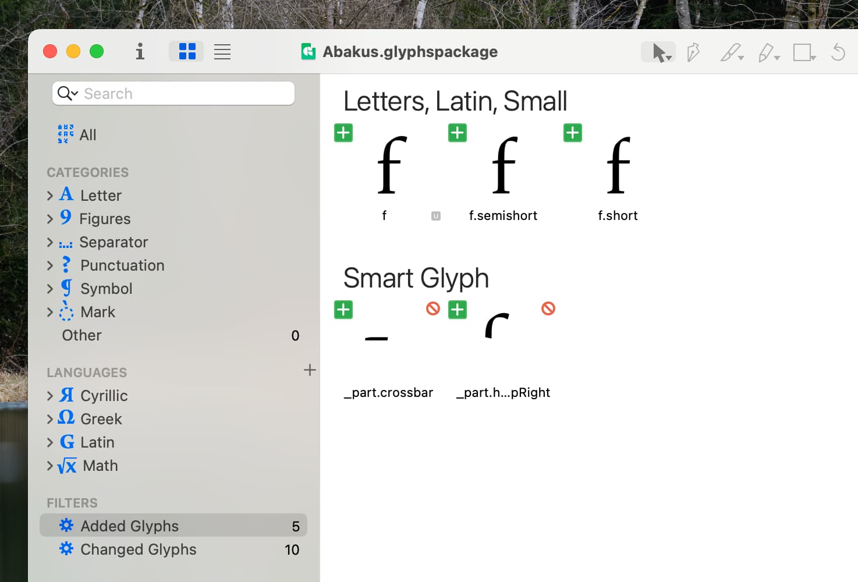Click the non-exporting icon on _part.crossbar
The height and width of the screenshot is (582, 858).
click(432, 308)
